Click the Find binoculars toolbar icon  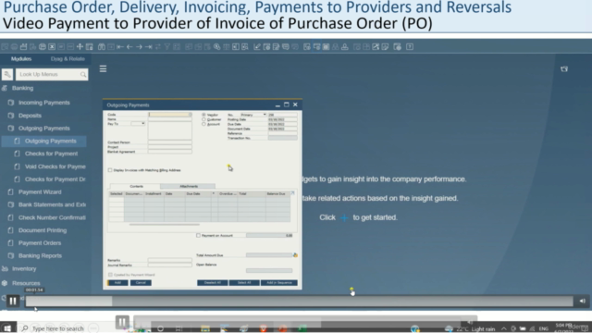(102, 47)
